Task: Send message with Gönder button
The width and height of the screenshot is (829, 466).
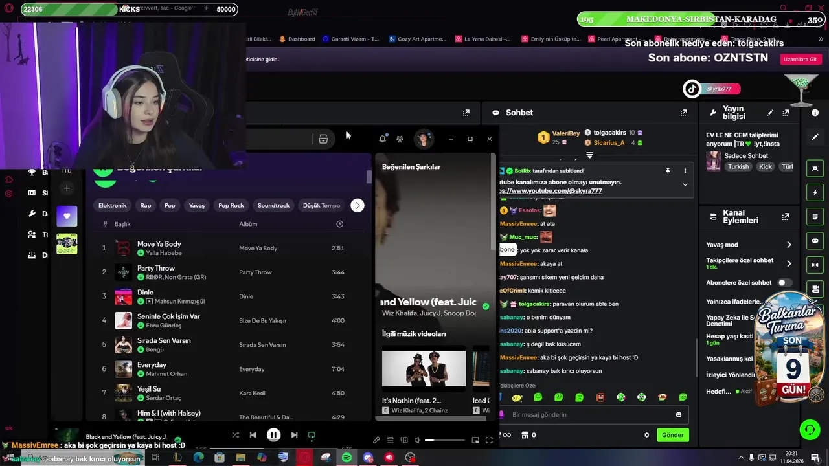Action: click(672, 435)
